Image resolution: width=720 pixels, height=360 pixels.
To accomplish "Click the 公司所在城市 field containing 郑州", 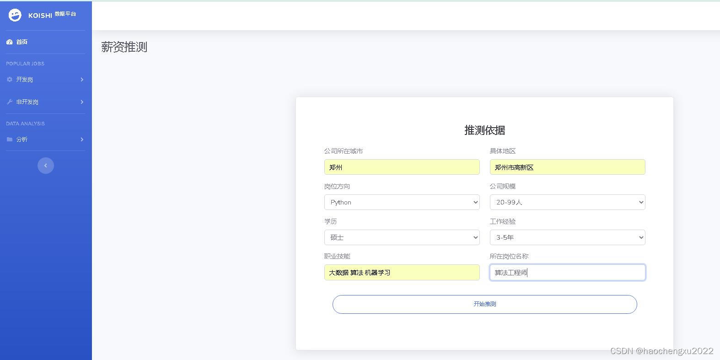I will pos(402,167).
